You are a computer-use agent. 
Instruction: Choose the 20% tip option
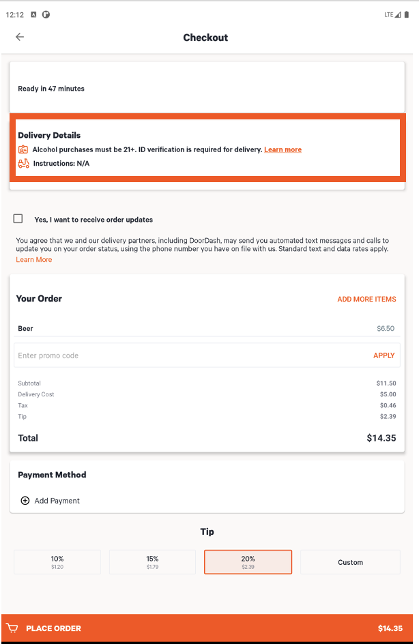tap(248, 562)
